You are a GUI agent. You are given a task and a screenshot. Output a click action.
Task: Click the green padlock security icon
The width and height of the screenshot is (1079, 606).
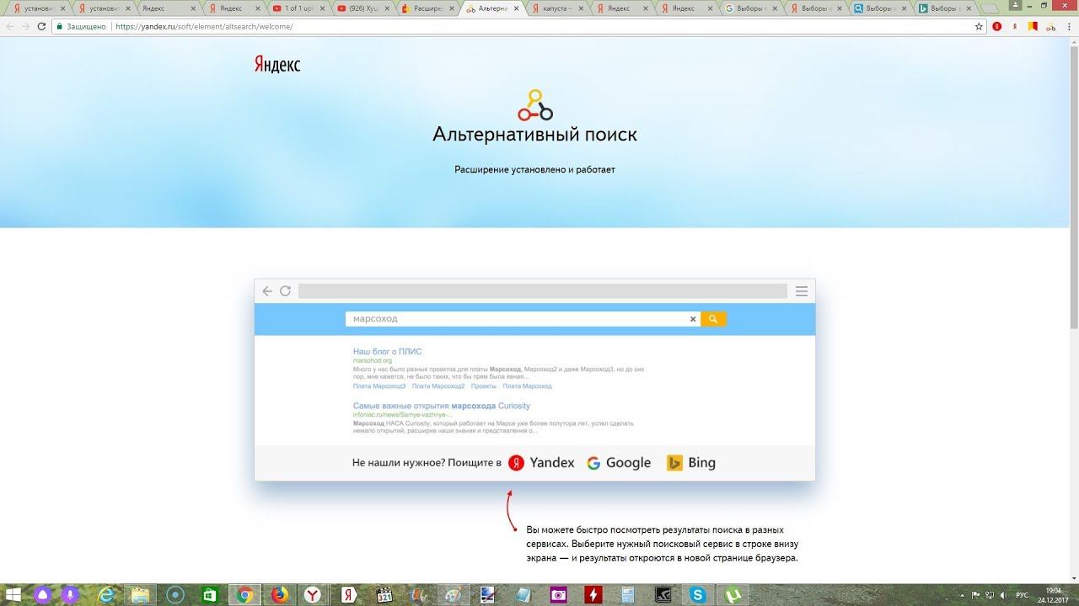59,26
